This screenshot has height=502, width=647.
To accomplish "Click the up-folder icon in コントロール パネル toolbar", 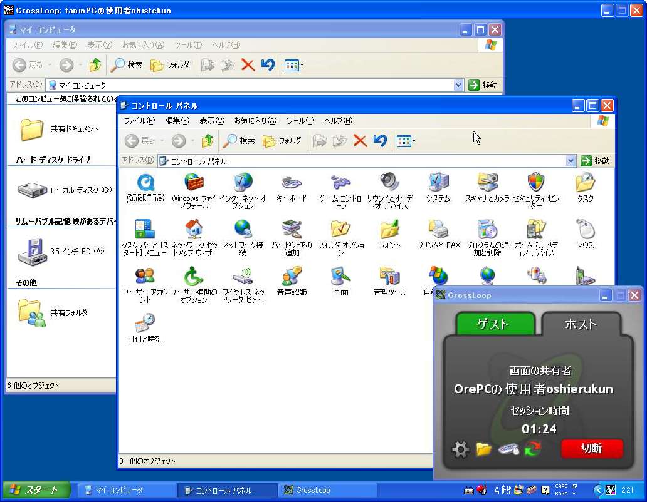I will tap(208, 141).
